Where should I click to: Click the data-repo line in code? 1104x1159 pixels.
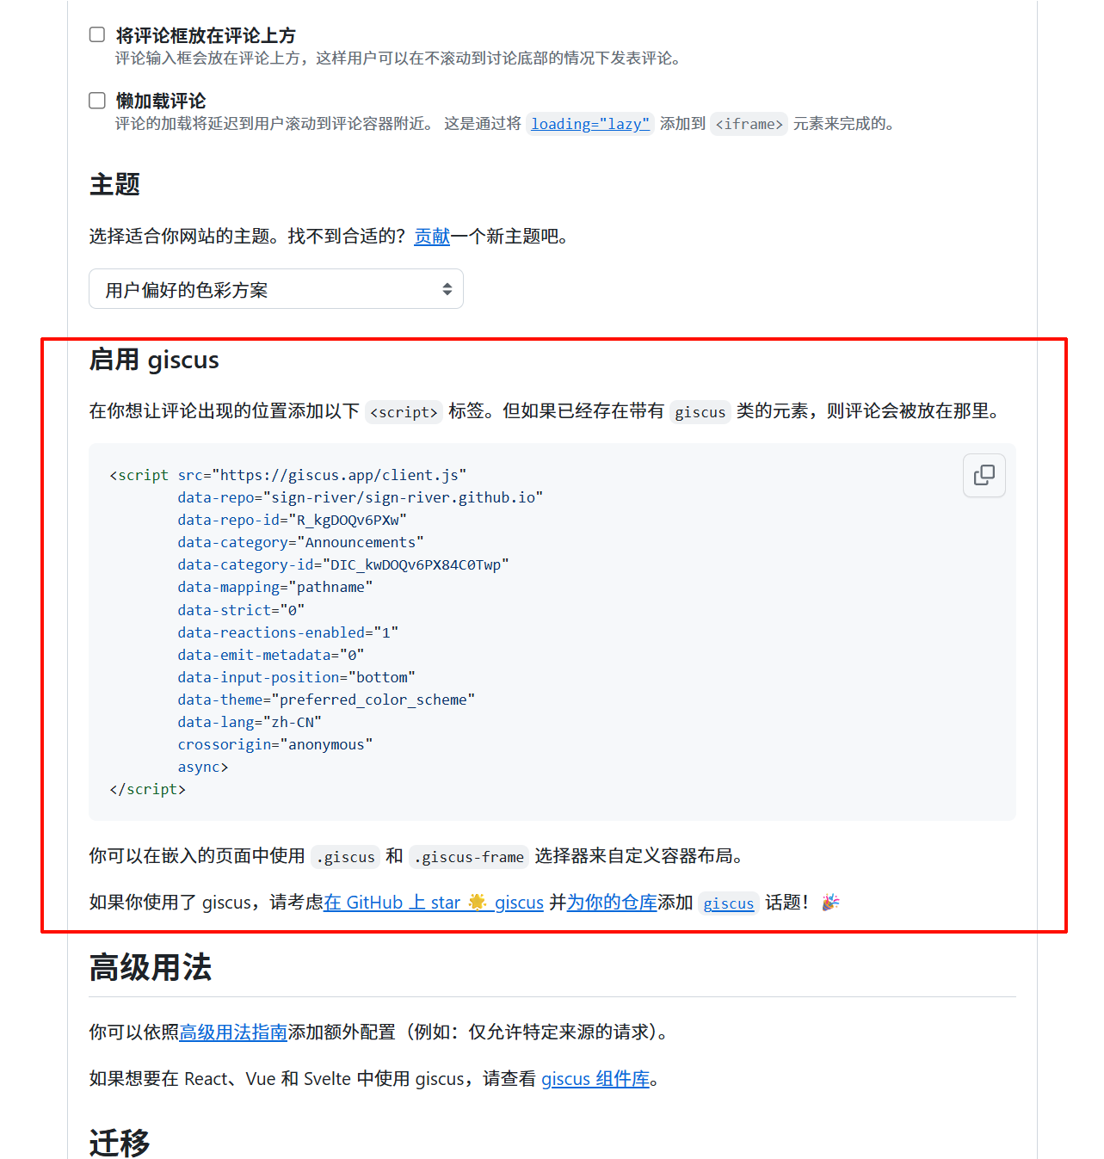tap(361, 497)
